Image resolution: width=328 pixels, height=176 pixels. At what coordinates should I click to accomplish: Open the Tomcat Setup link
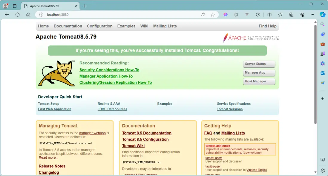[x=48, y=104]
